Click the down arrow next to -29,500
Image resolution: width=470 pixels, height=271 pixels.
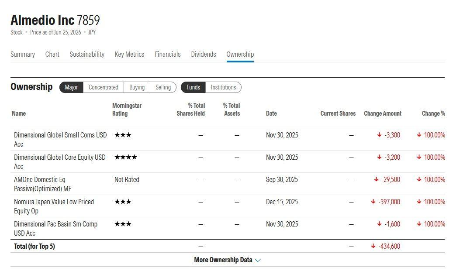(376, 179)
